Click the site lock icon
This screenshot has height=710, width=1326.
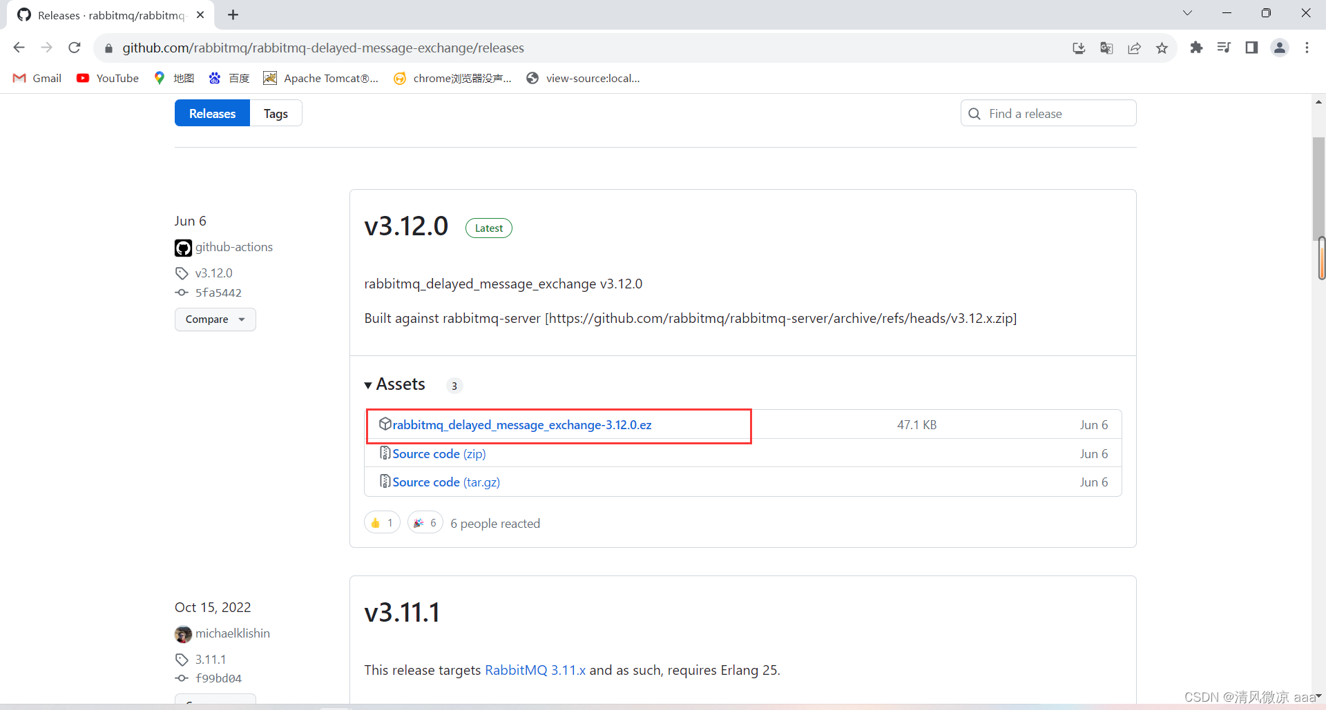108,48
